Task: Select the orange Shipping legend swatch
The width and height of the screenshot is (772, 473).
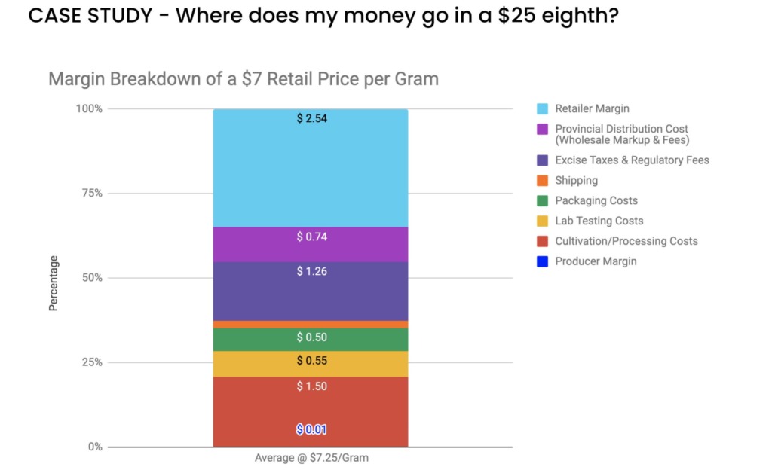Action: tap(542, 181)
